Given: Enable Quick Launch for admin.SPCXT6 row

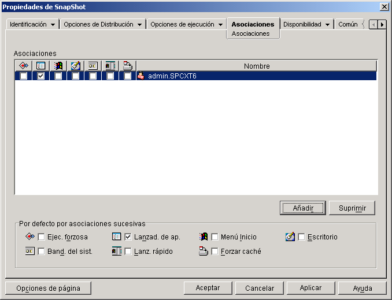Looking at the screenshot, I should 110,76.
